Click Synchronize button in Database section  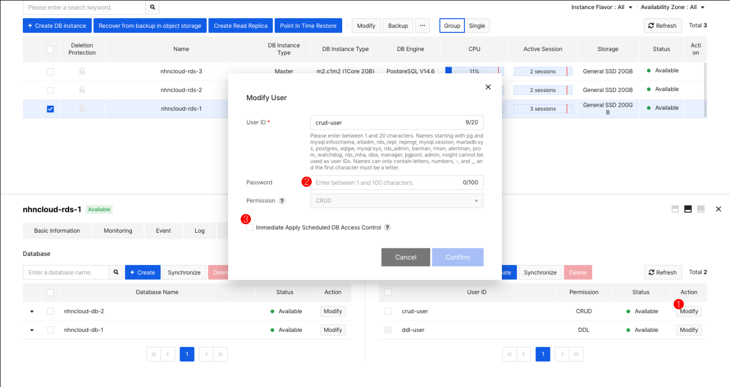tap(184, 272)
